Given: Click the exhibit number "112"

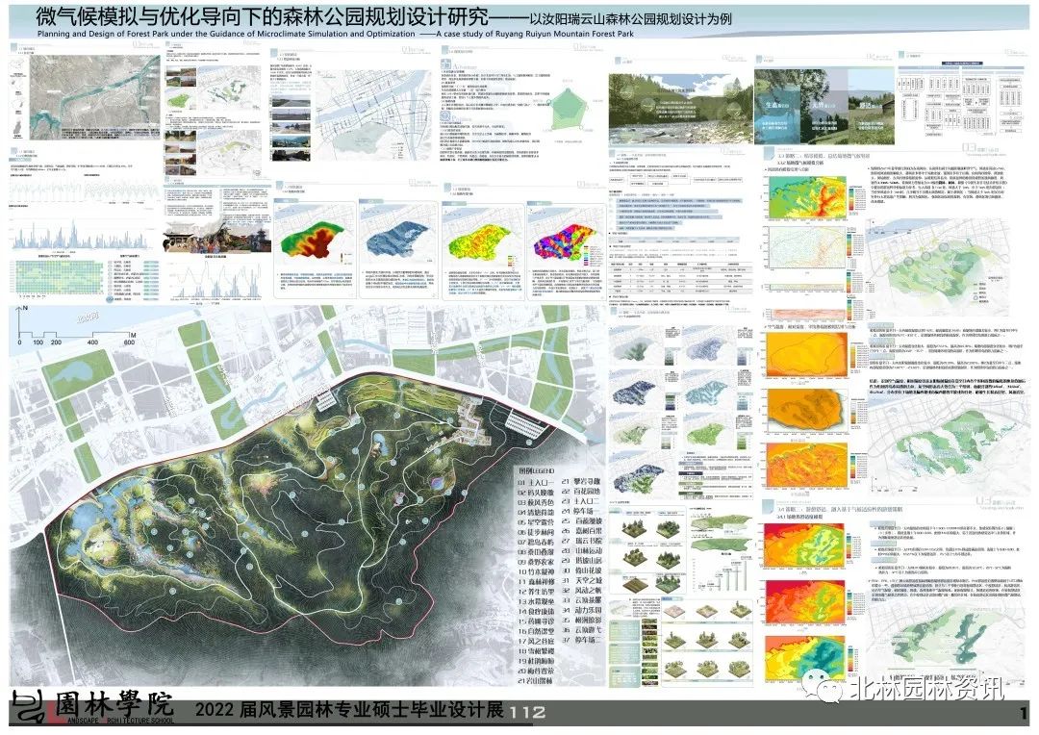Looking at the screenshot, I should [527, 713].
